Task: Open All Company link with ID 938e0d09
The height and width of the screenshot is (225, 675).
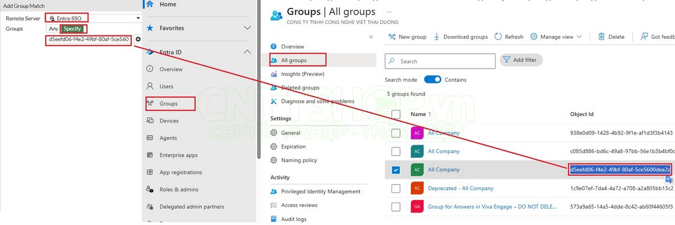Action: point(444,133)
